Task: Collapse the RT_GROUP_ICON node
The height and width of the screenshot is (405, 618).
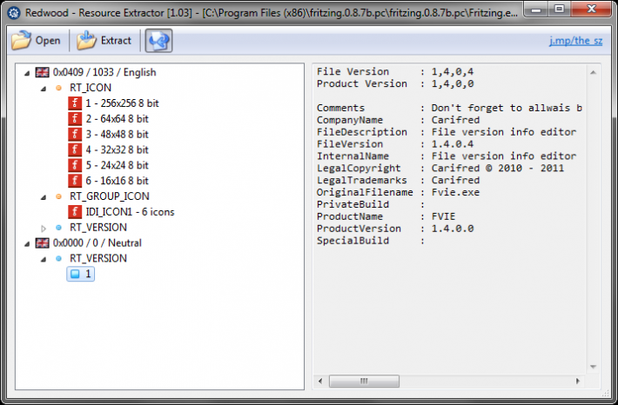Action: [44, 196]
